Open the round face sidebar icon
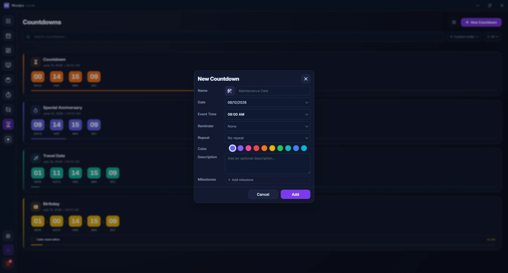This screenshot has height=273, width=508. click(8, 80)
